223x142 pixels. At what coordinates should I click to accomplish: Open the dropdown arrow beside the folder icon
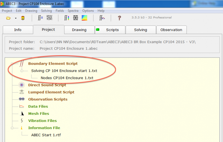16,18
